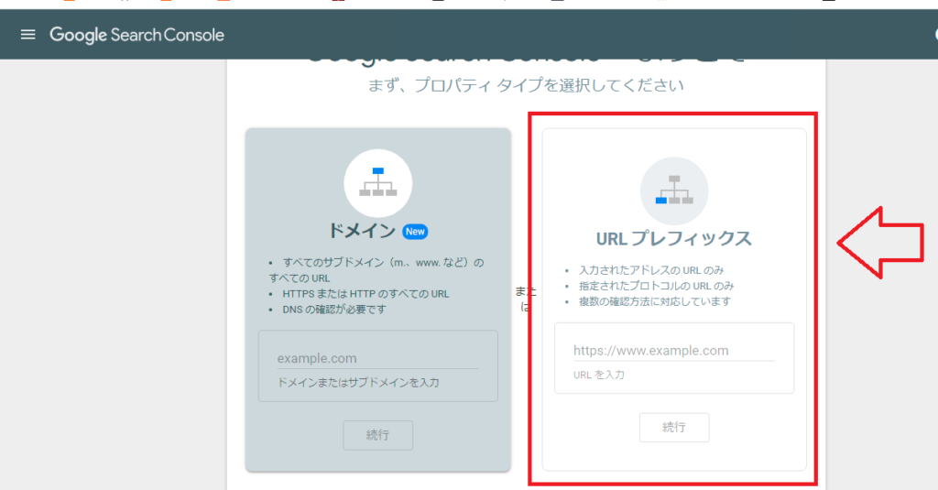Click the URL prefix sitemap icon

[674, 191]
